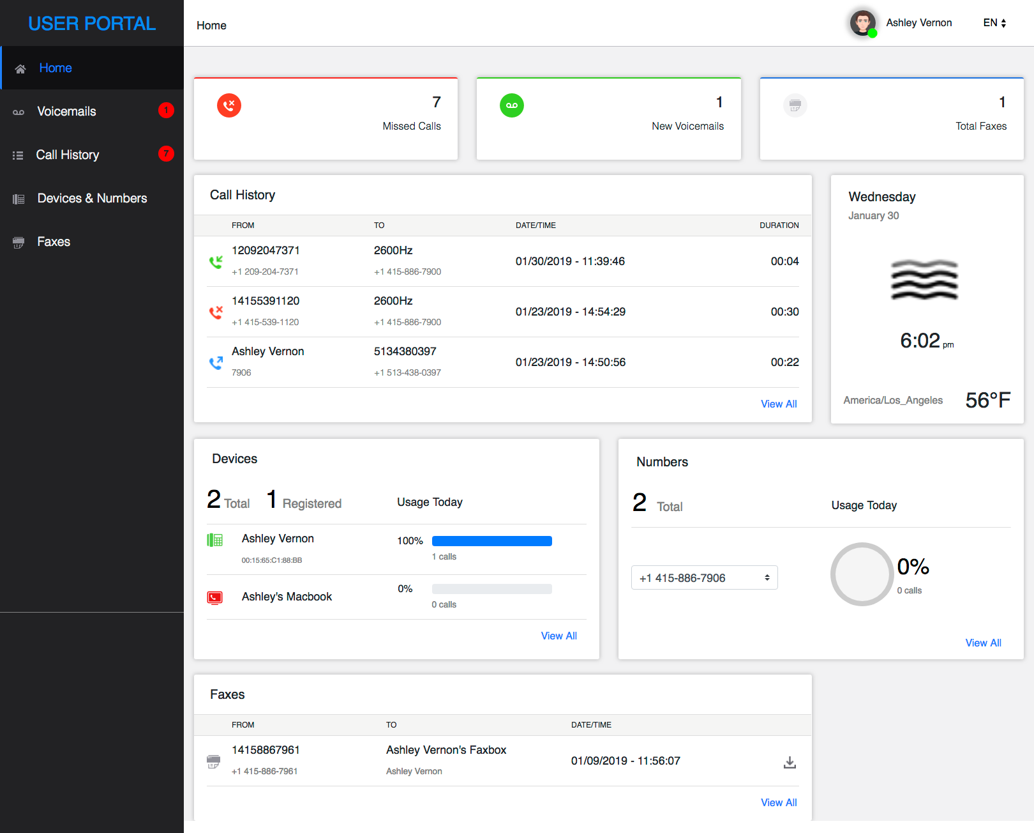The image size is (1034, 833).
Task: Open the phone number dropdown in Numbers panel
Action: tap(704, 577)
